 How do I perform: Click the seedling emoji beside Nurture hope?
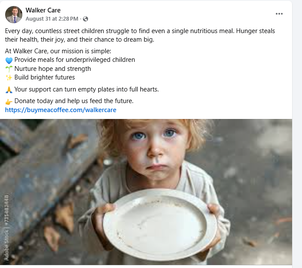click(x=9, y=69)
